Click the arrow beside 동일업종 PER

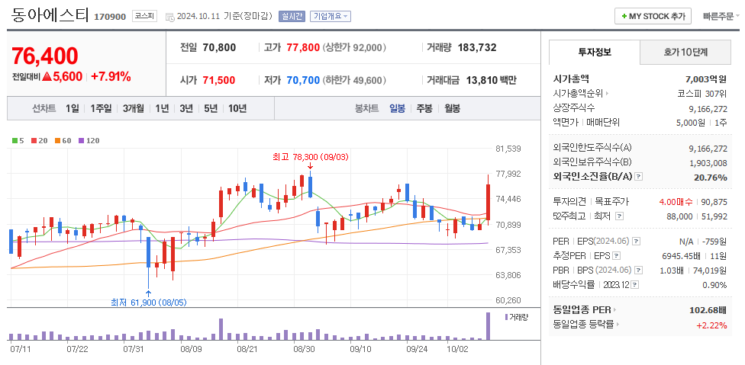coord(614,310)
